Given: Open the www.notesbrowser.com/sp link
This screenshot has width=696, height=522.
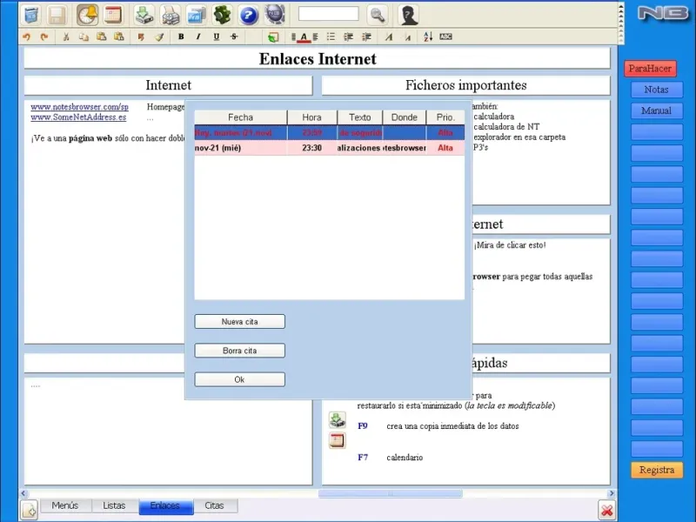Looking at the screenshot, I should (x=79, y=107).
